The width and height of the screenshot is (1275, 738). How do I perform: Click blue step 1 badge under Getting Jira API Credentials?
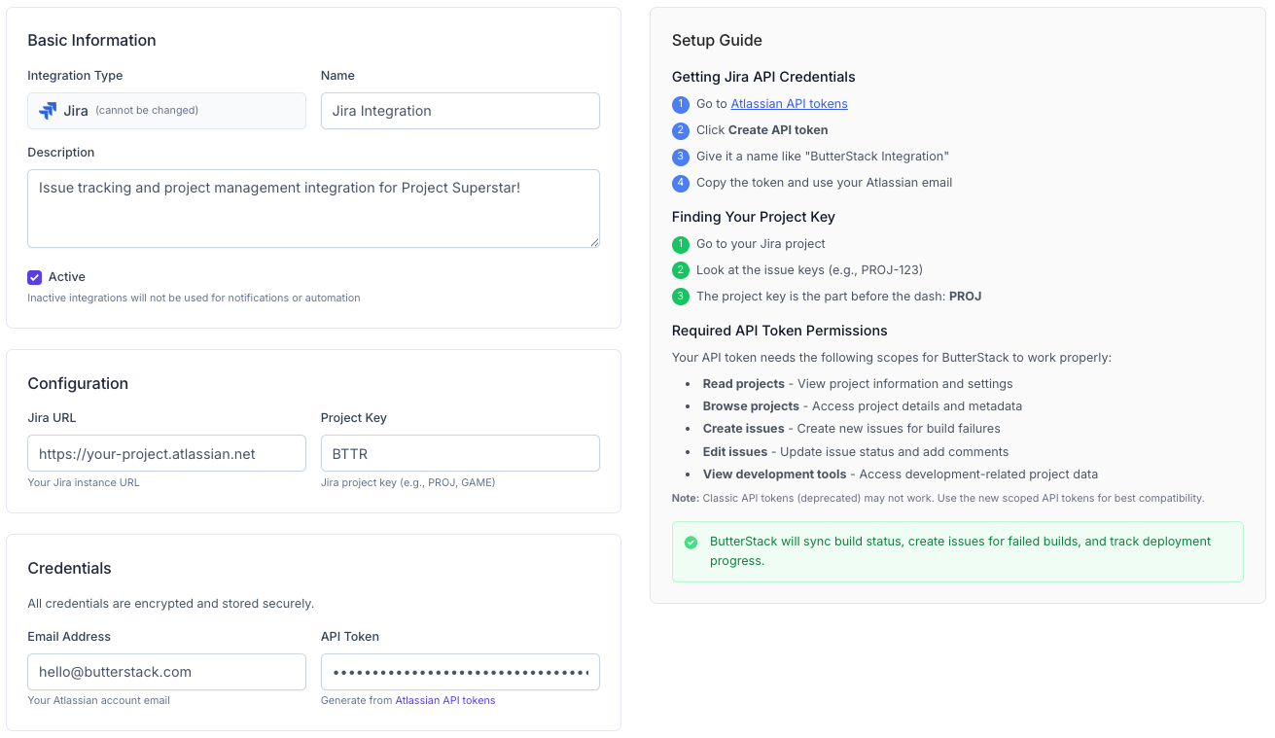click(681, 104)
